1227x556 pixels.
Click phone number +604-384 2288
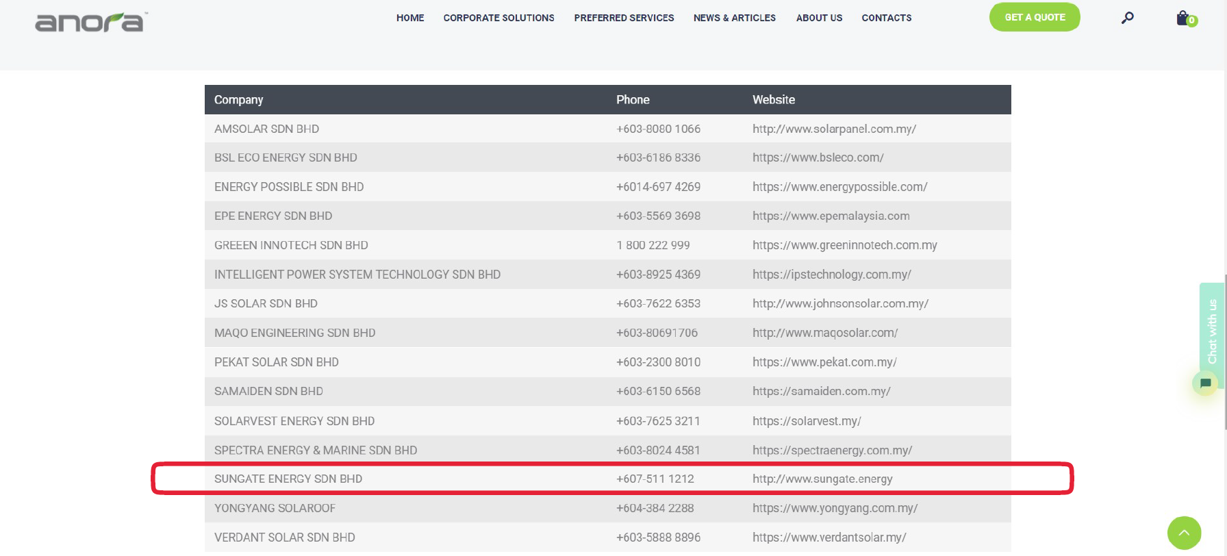tap(655, 508)
